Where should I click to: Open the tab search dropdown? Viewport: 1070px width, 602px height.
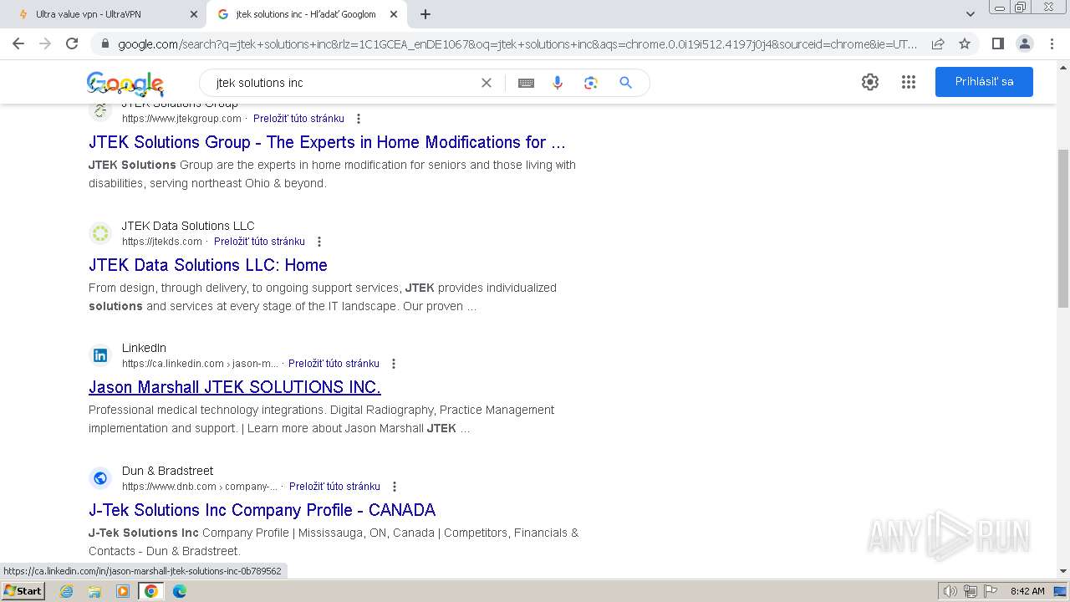pyautogui.click(x=971, y=14)
